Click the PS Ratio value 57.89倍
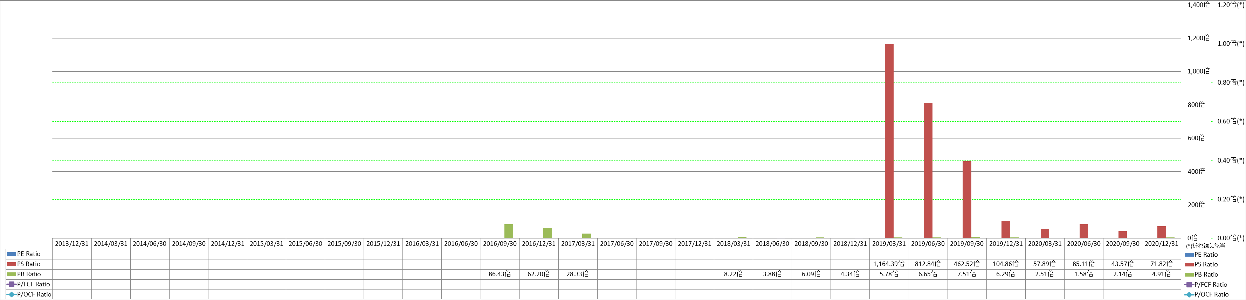 1044,264
